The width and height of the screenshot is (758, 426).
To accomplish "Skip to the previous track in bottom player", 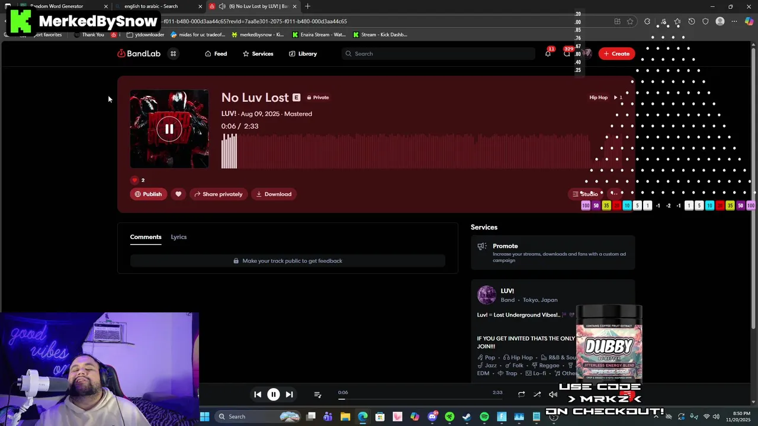I will tap(258, 394).
